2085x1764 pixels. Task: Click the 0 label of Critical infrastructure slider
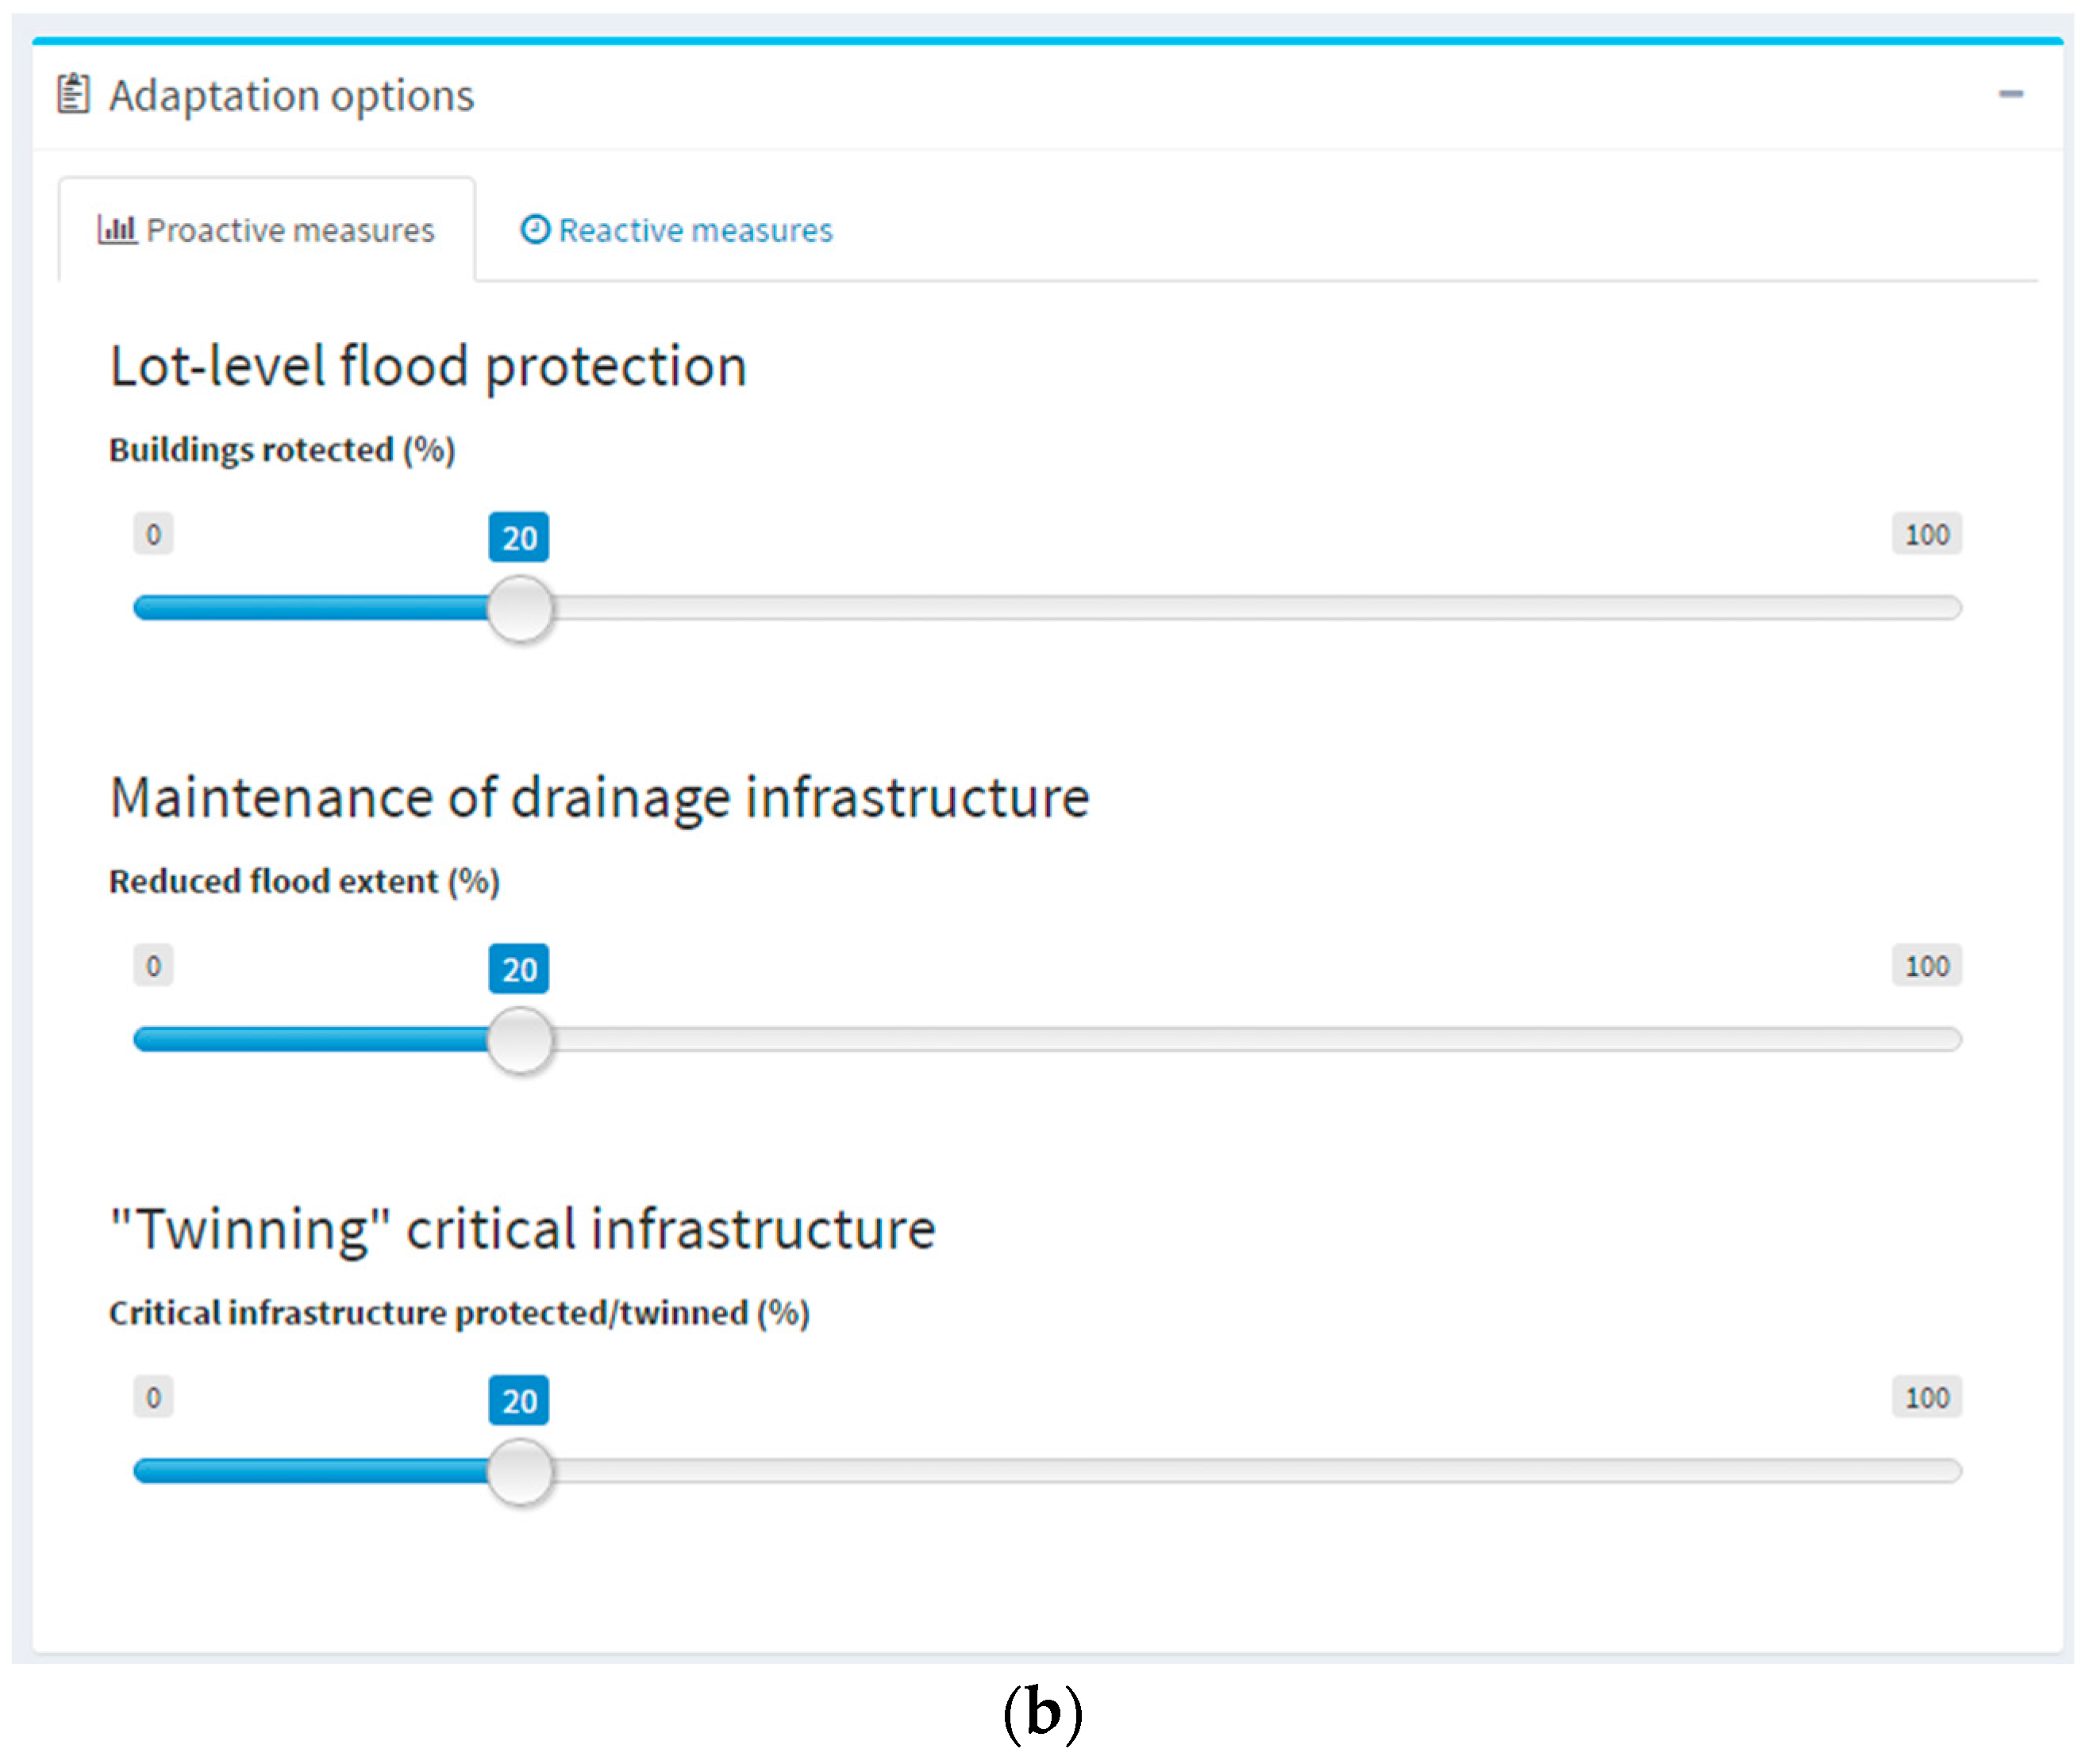[153, 1398]
